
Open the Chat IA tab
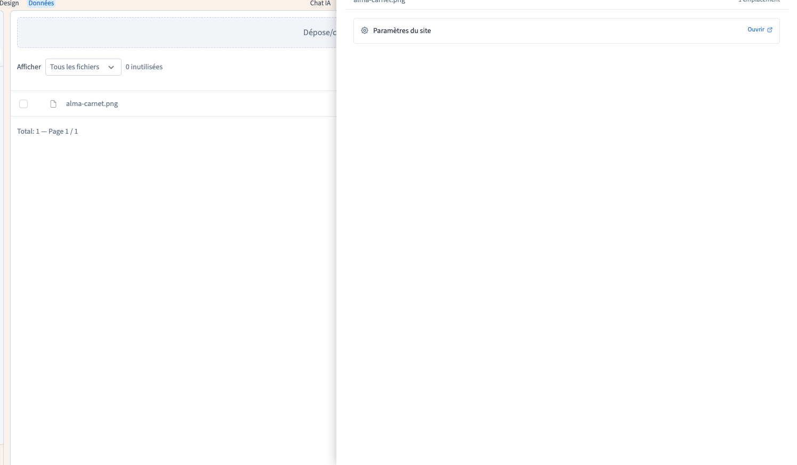(320, 3)
